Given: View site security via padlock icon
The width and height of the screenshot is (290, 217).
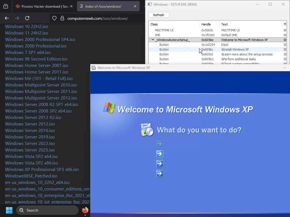Looking at the screenshot, I should point(62,18).
